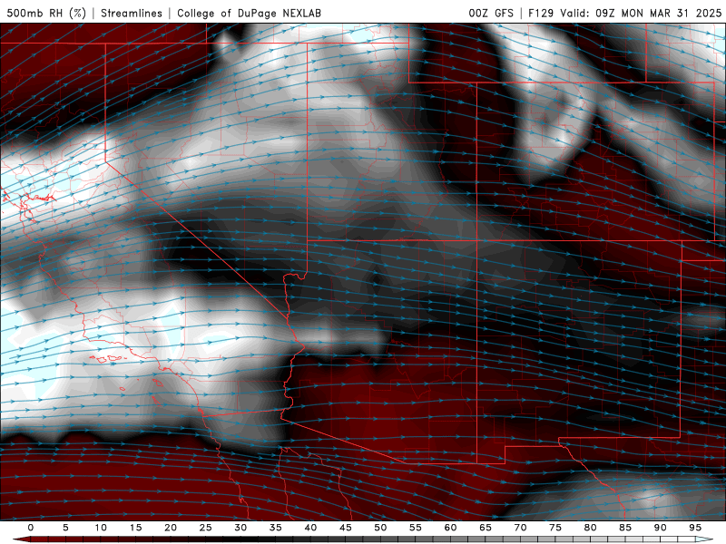
Task: Select the "00Z GFS" model run label
Action: click(491, 13)
